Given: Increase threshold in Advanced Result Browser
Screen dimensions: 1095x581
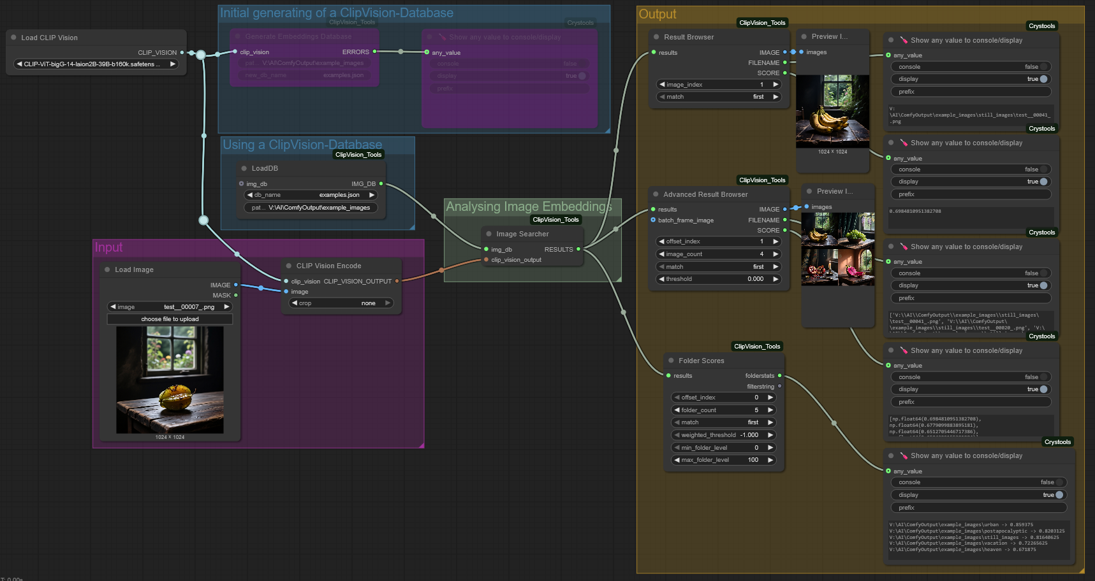Looking at the screenshot, I should click(775, 278).
